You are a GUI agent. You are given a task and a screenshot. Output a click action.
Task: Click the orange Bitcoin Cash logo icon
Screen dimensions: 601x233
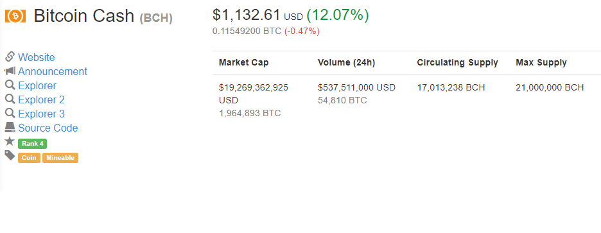(x=15, y=15)
